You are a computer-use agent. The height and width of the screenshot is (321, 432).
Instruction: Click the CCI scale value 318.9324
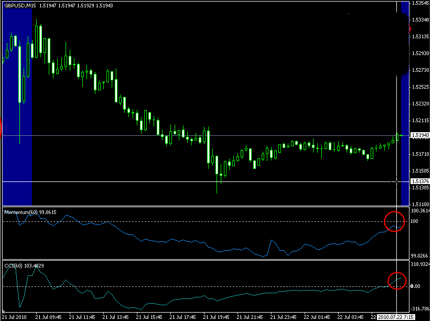point(420,264)
